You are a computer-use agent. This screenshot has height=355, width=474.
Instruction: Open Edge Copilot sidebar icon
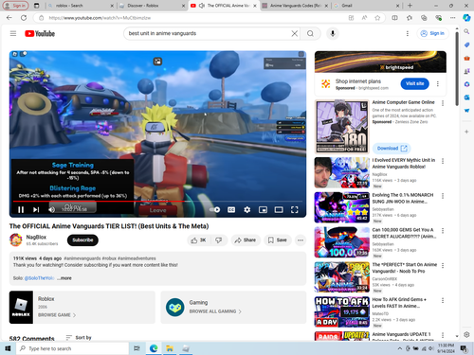tap(466, 18)
